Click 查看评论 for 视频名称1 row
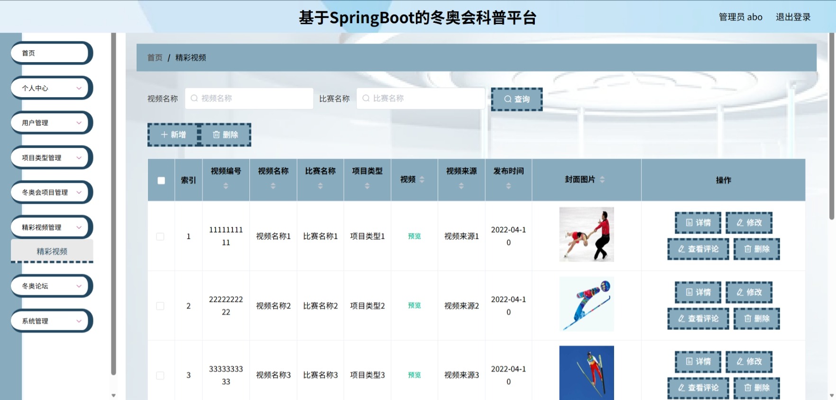Image resolution: width=836 pixels, height=400 pixels. point(698,249)
